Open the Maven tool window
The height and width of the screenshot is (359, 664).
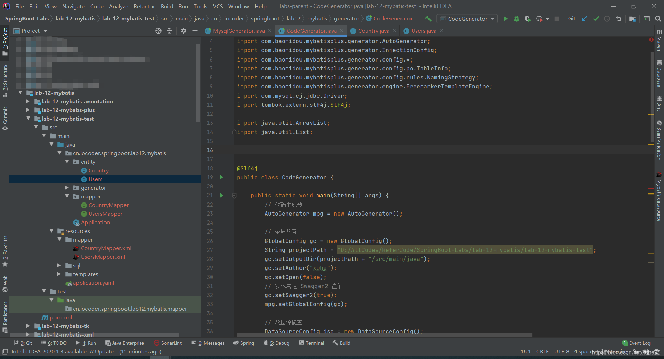pyautogui.click(x=659, y=40)
